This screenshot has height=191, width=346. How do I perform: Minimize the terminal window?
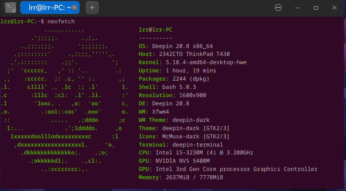pyautogui.click(x=297, y=8)
